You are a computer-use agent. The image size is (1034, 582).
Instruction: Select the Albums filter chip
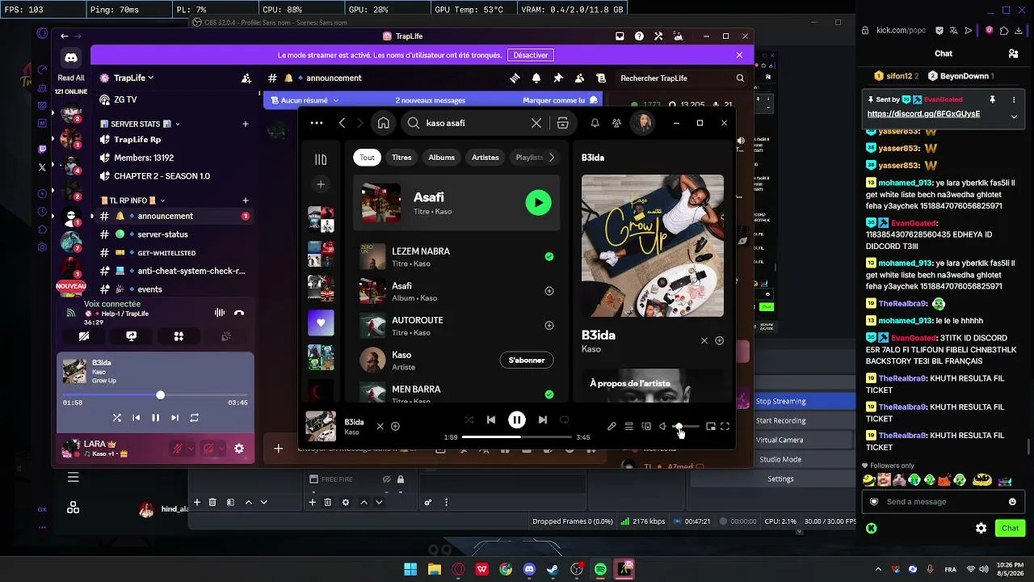[x=441, y=158]
